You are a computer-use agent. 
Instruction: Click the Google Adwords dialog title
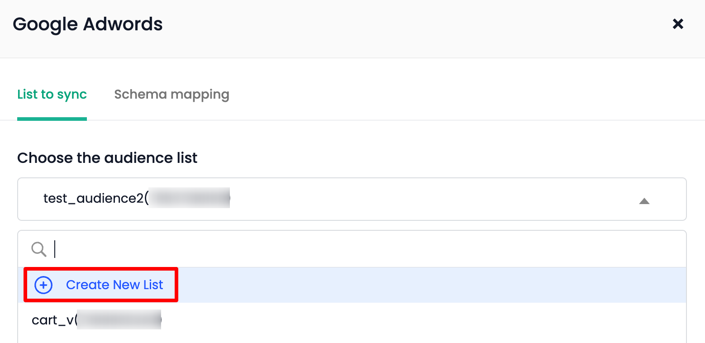pyautogui.click(x=88, y=24)
